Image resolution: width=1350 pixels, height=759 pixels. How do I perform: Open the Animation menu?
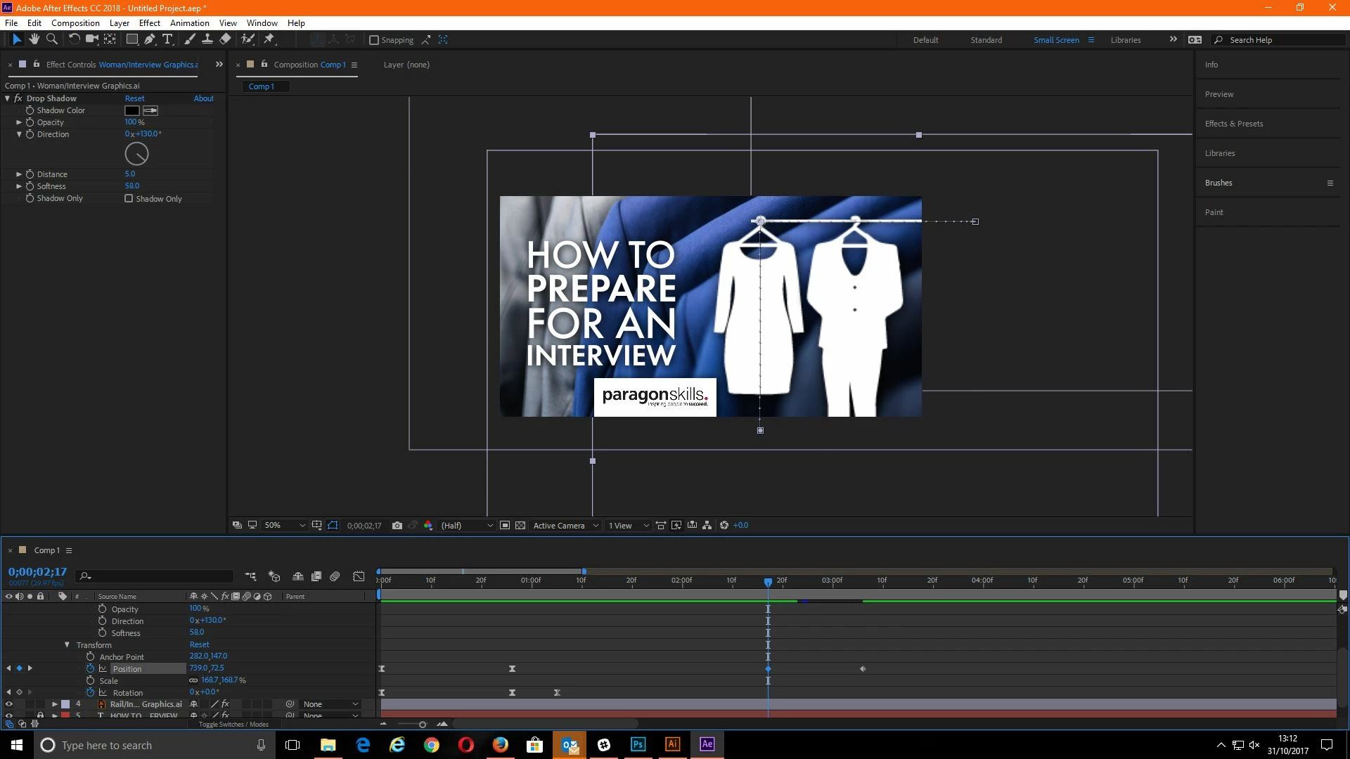click(189, 23)
